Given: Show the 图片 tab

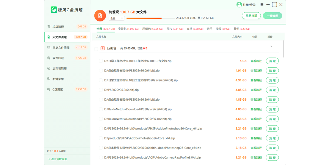Looking at the screenshot, I should pos(175,29).
